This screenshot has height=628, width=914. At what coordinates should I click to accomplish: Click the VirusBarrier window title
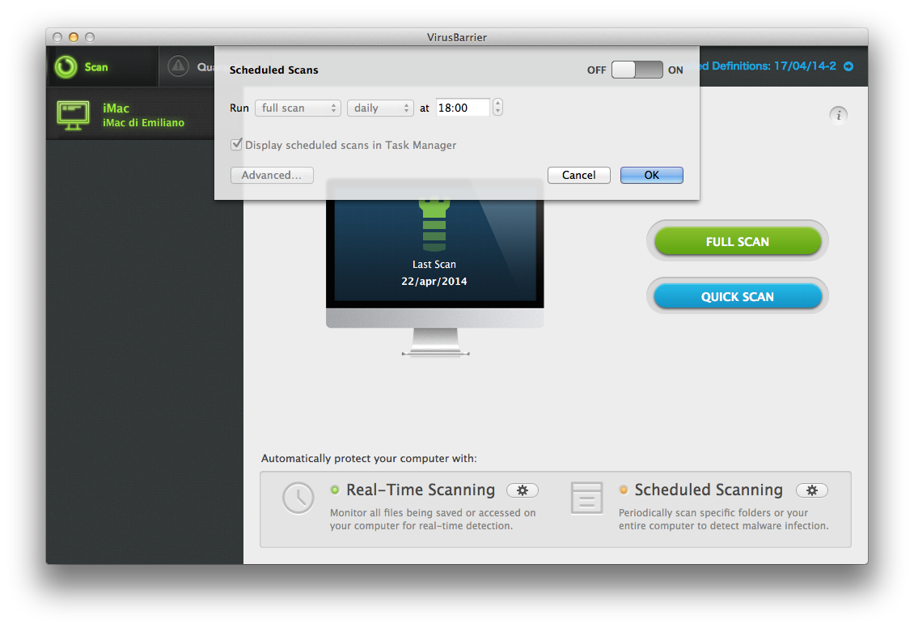(457, 37)
